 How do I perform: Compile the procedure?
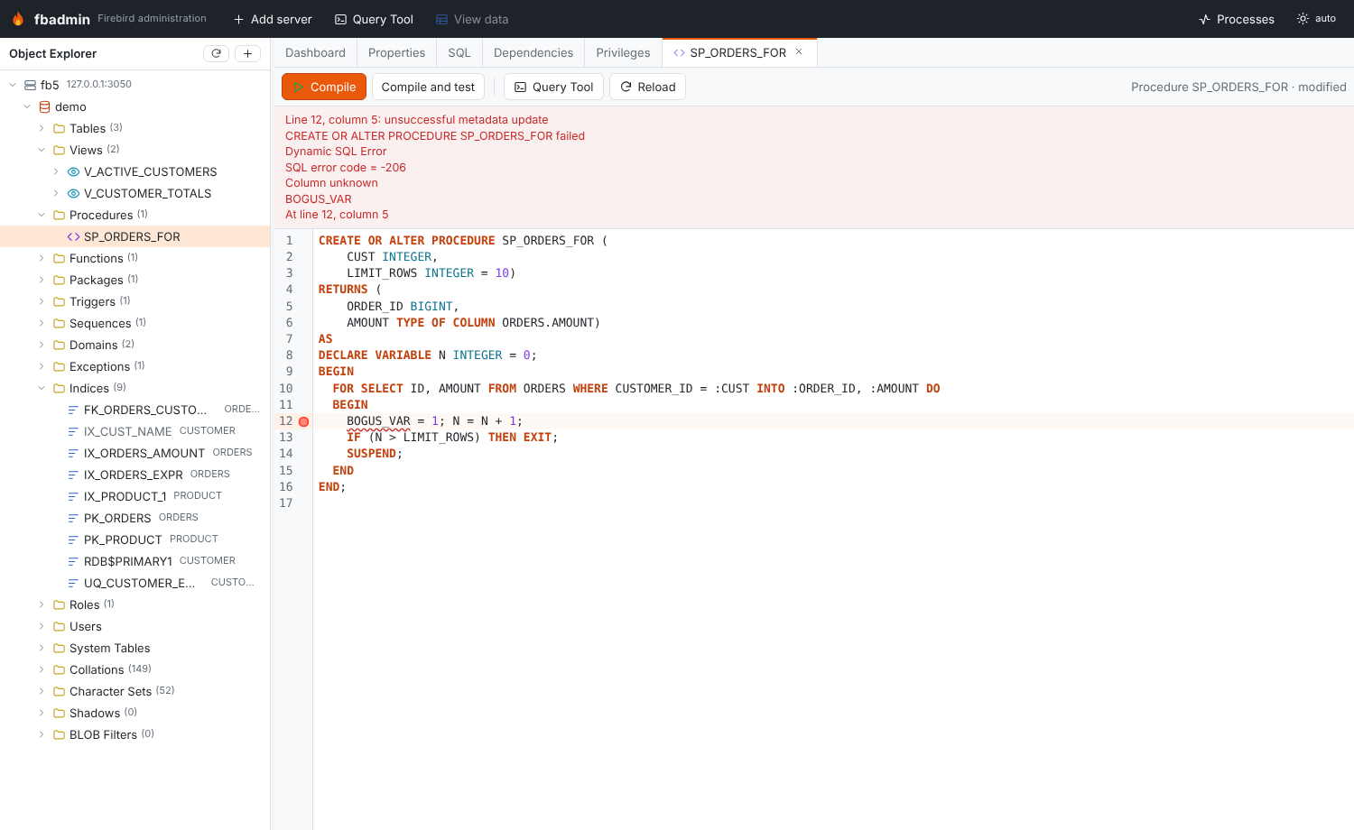click(324, 87)
